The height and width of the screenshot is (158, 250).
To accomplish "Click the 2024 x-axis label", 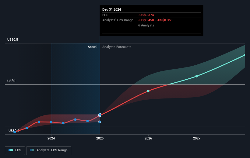I will [x=51, y=138].
